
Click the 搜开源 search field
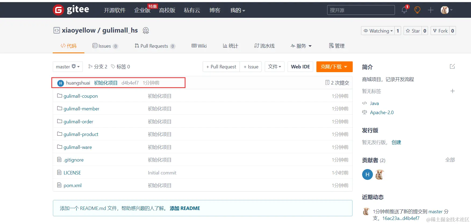point(361,10)
